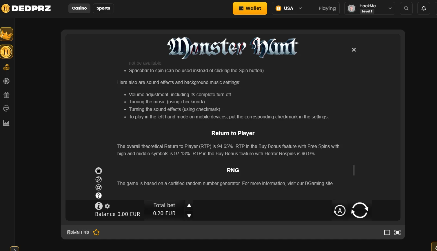Click the home icon in game menu

pyautogui.click(x=99, y=171)
